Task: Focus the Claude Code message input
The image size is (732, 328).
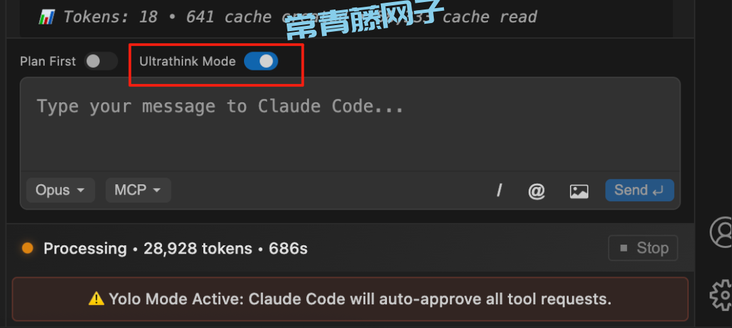Action: pos(350,125)
